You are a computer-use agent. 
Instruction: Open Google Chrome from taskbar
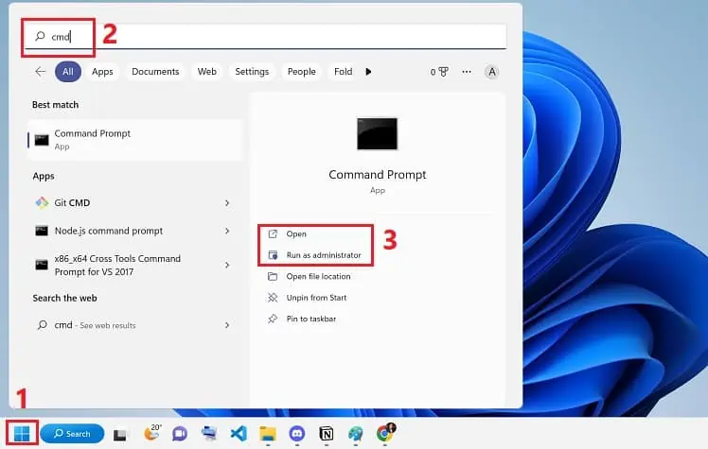tap(384, 433)
